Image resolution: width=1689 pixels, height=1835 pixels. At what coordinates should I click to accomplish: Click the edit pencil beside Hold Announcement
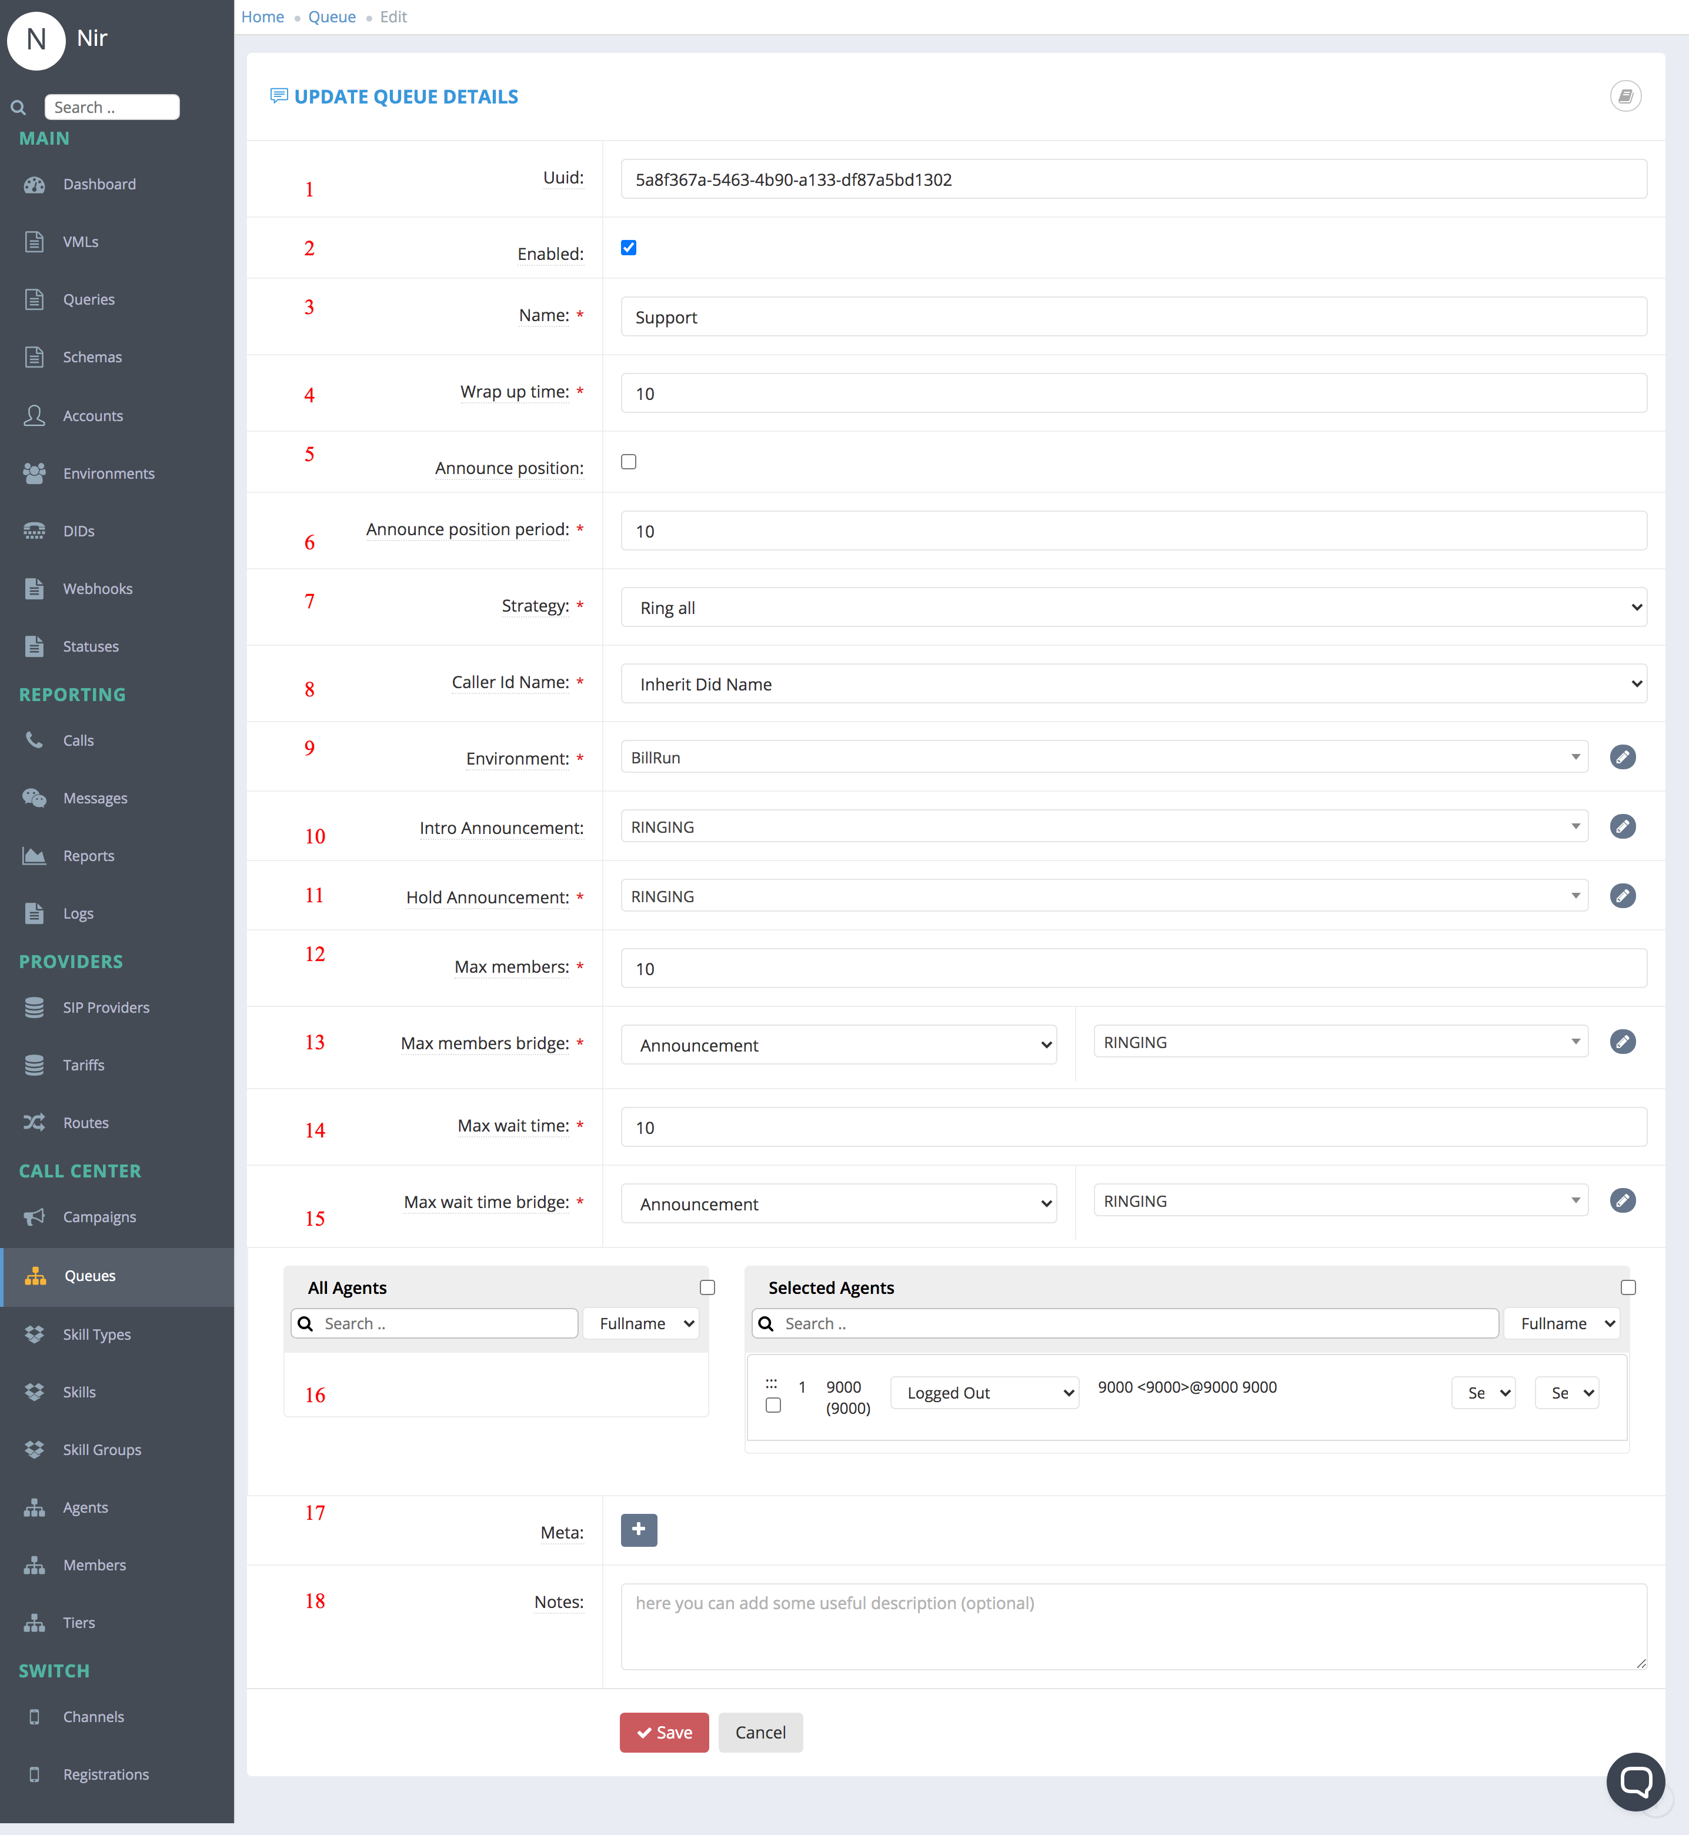click(1623, 896)
